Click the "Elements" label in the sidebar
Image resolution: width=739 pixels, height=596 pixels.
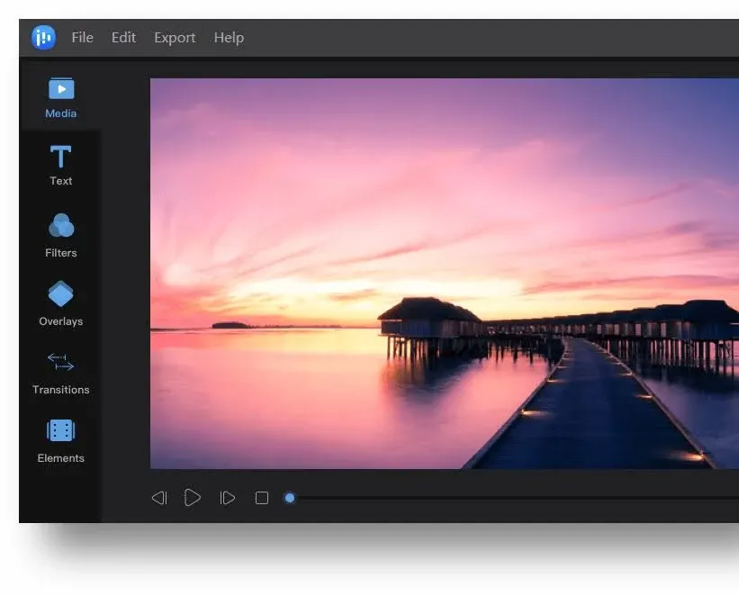tap(61, 458)
